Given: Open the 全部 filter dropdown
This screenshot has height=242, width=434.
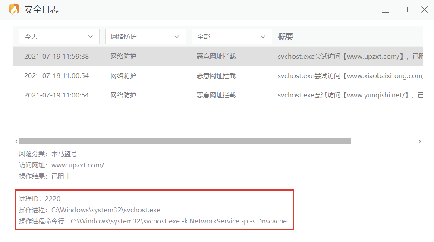Looking at the screenshot, I should click(x=232, y=37).
